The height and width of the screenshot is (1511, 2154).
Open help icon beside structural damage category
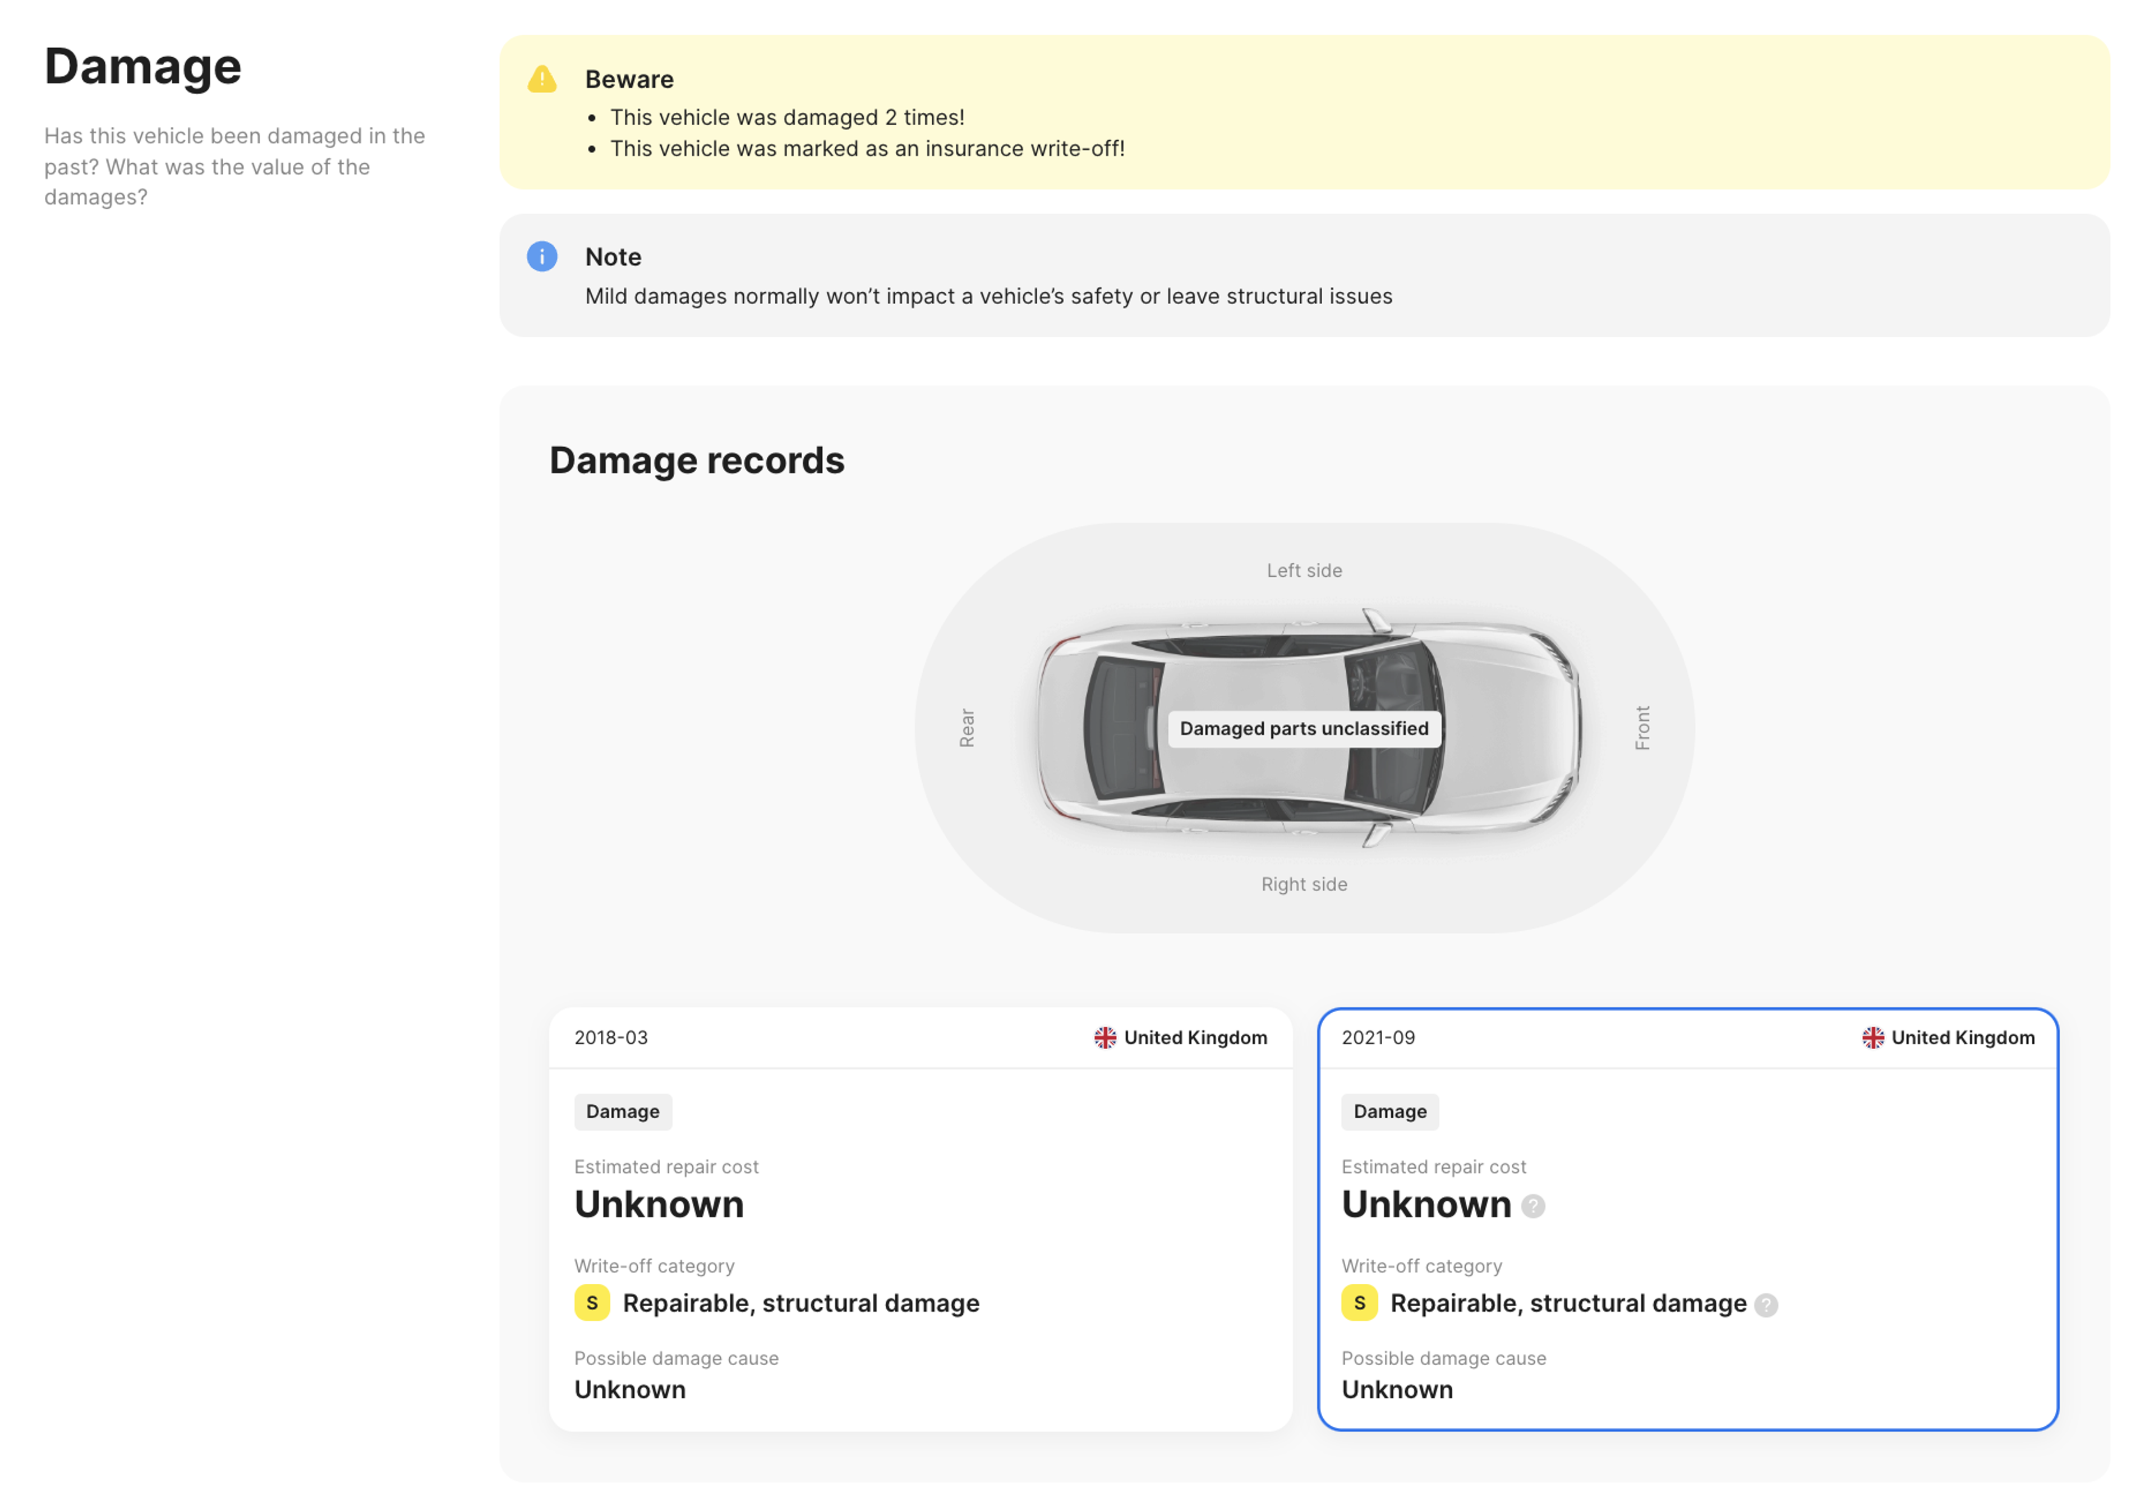point(1766,1306)
